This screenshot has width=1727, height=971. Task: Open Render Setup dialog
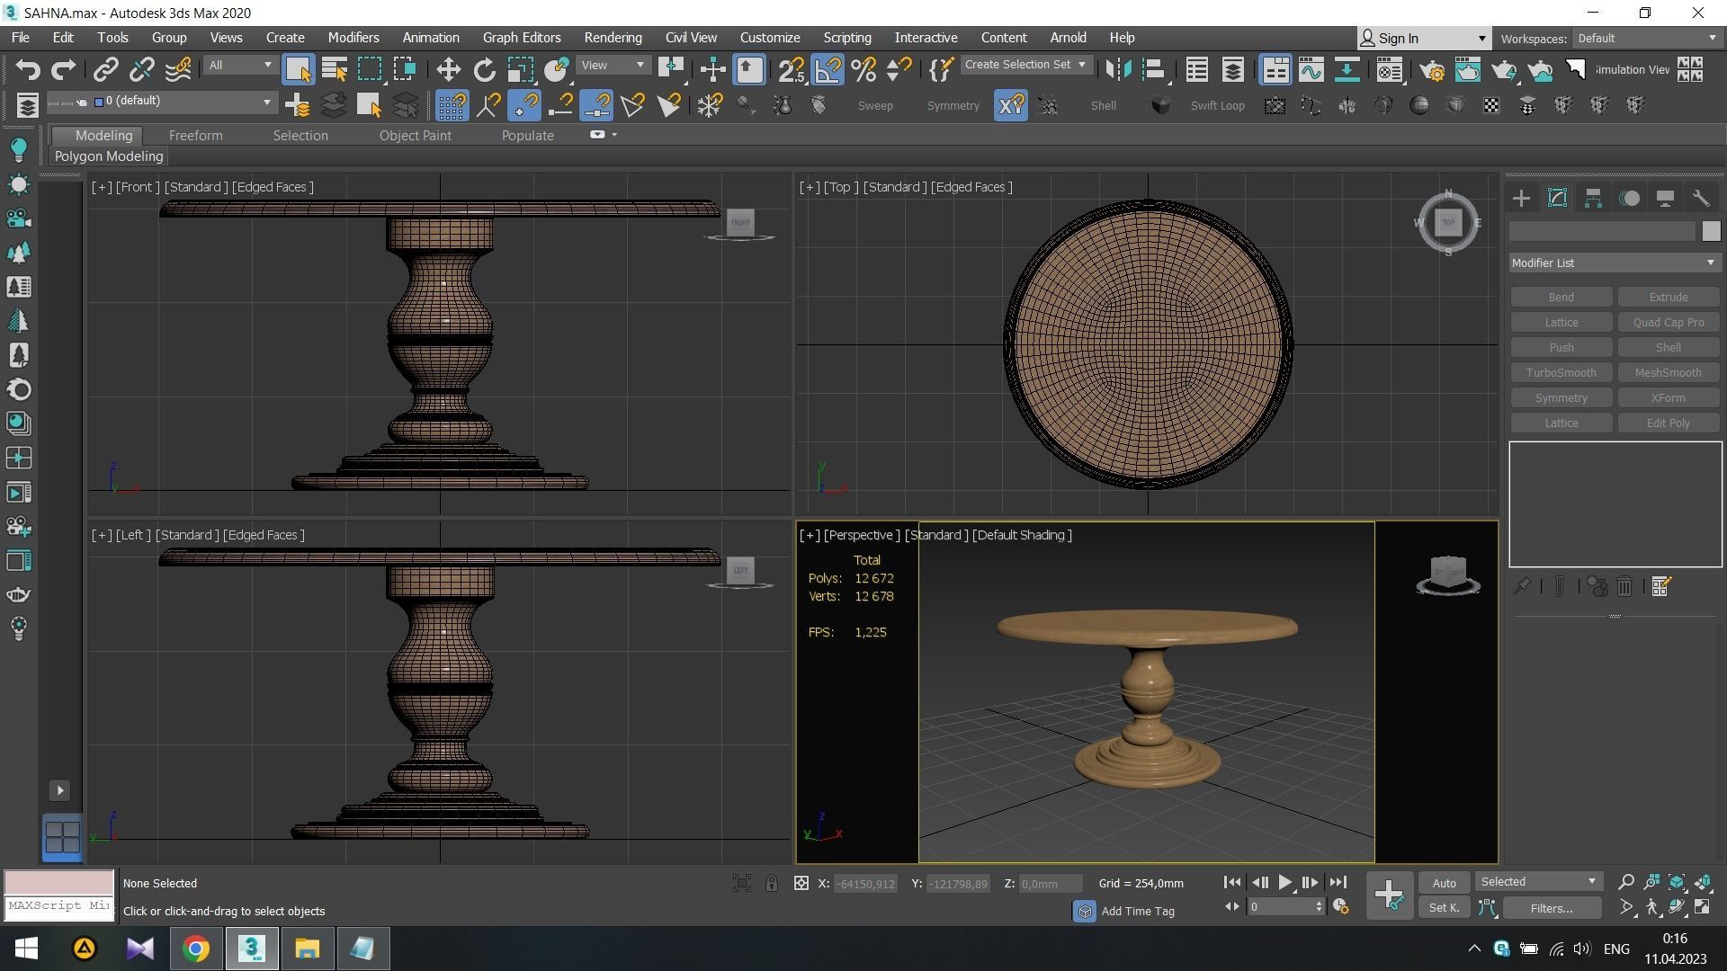(x=1433, y=70)
